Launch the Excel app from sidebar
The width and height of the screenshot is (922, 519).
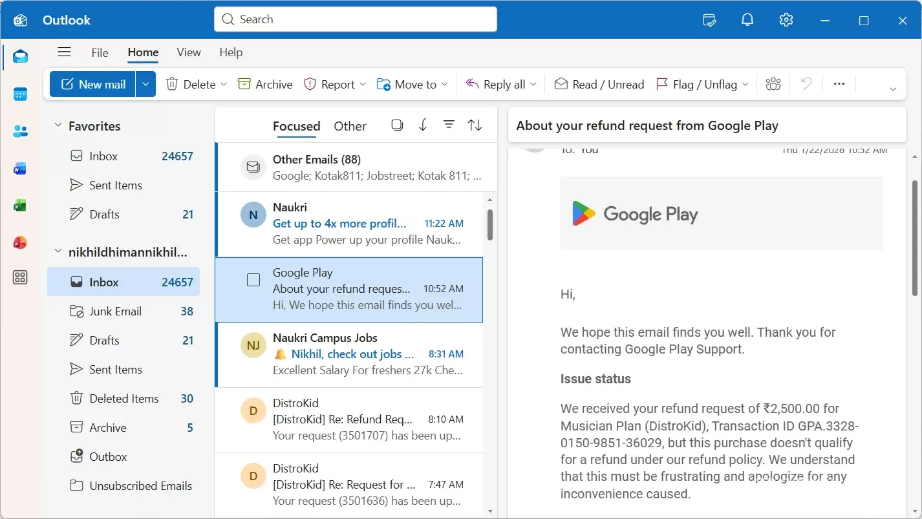20,206
